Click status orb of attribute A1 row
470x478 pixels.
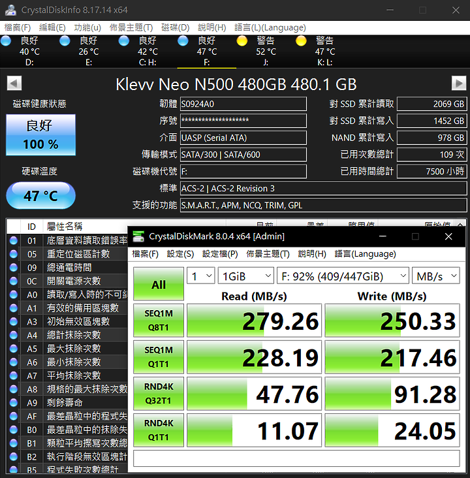pyautogui.click(x=14, y=308)
